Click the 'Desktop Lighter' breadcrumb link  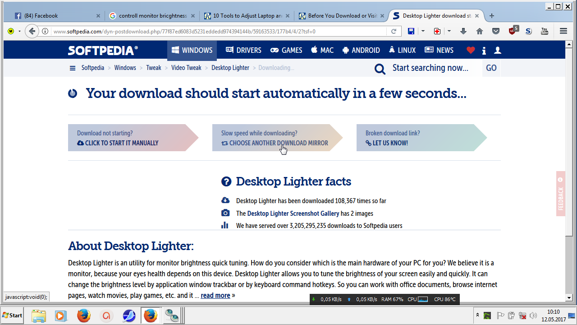[230, 68]
